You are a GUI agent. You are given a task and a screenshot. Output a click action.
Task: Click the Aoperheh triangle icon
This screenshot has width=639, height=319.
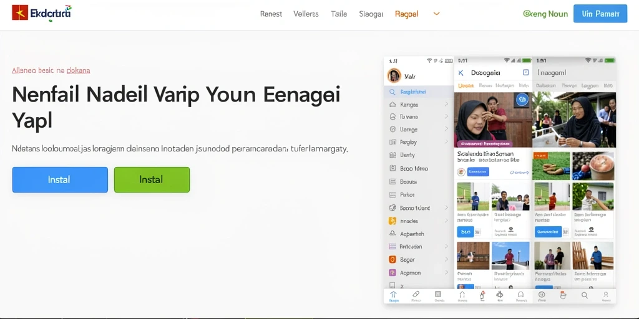393,234
